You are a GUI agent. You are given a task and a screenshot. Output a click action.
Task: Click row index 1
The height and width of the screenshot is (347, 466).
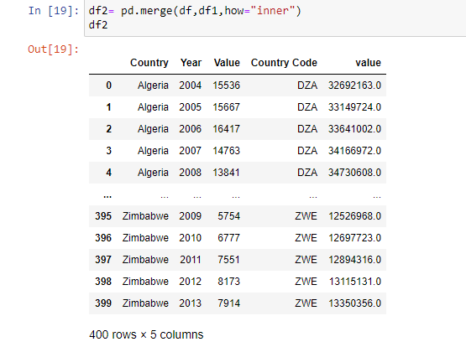[x=109, y=107]
